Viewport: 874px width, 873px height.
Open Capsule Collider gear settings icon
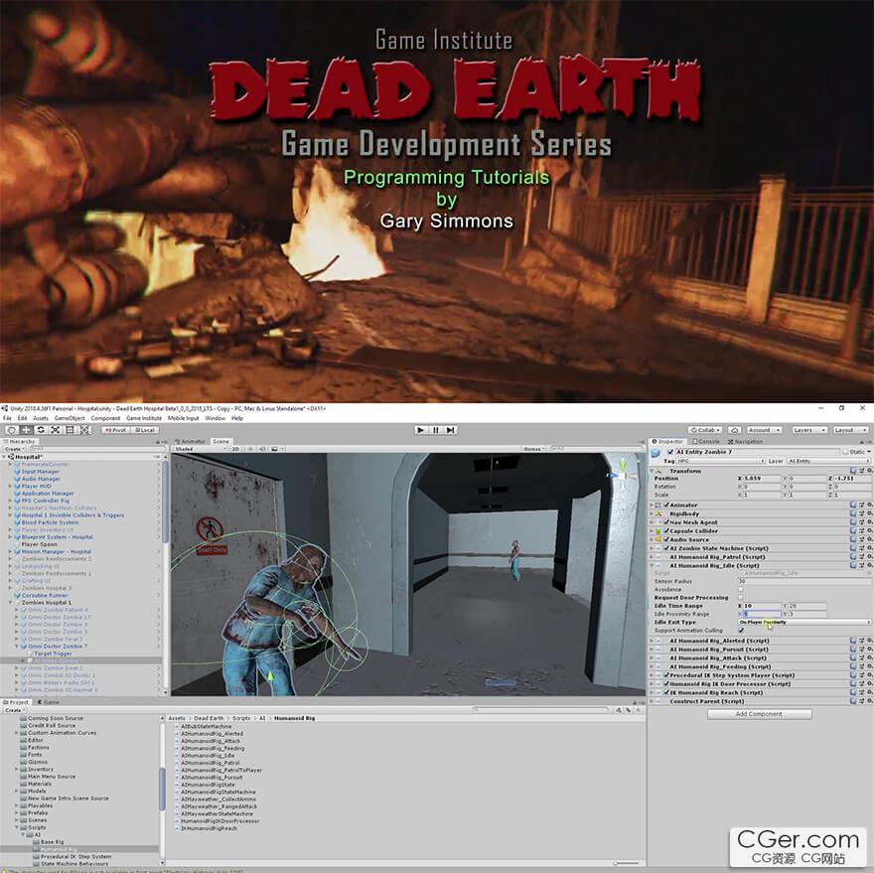(869, 531)
